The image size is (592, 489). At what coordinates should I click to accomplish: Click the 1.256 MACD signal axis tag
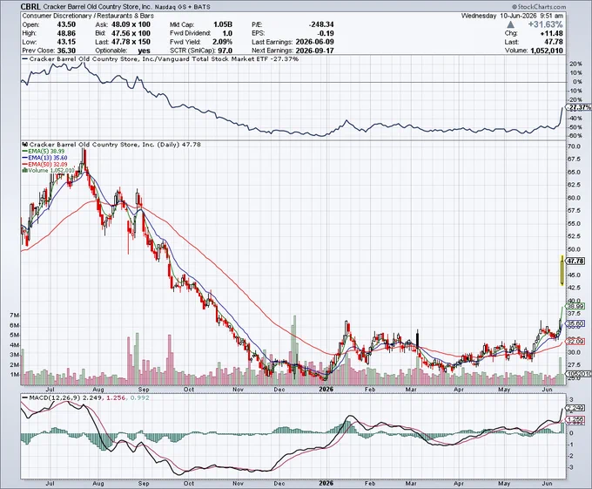pyautogui.click(x=575, y=419)
